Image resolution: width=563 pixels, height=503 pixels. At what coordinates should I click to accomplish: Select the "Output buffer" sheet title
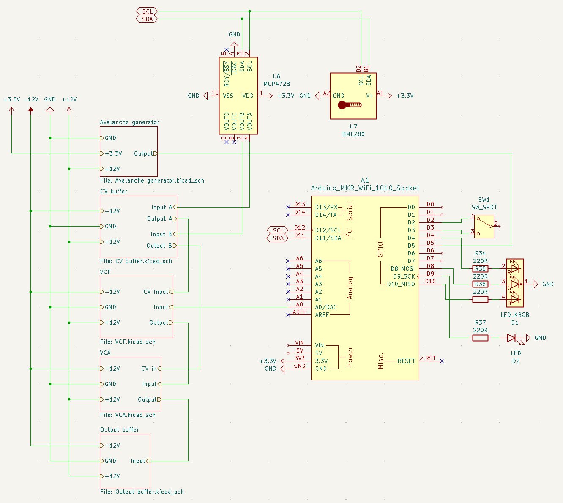pyautogui.click(x=120, y=429)
